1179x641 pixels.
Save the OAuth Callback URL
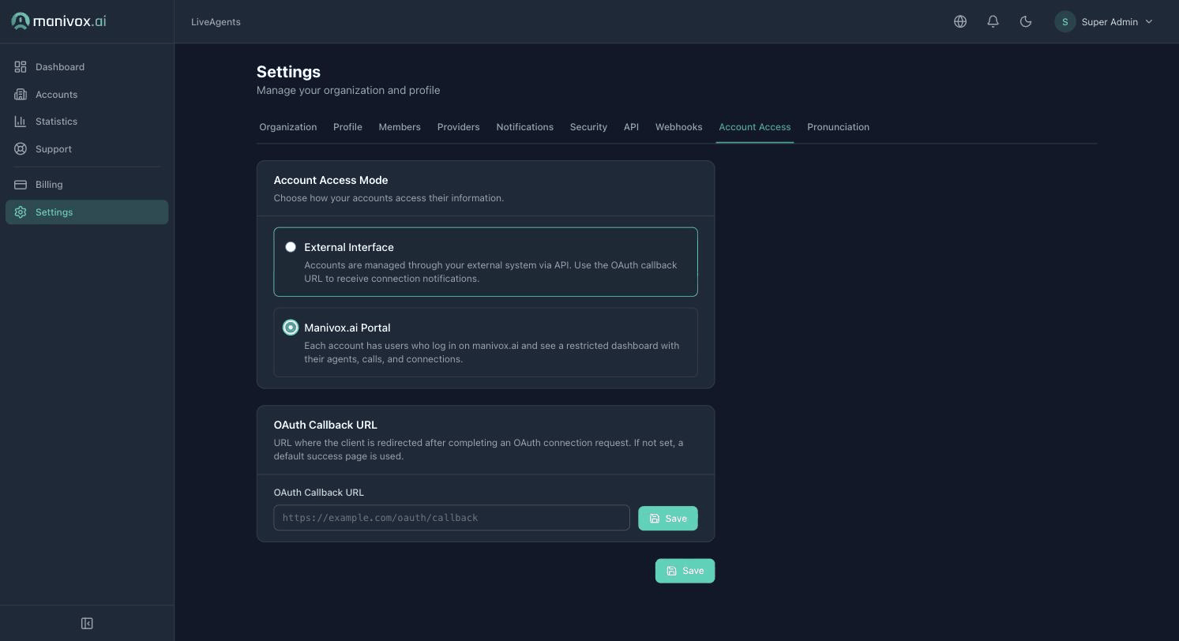point(668,519)
